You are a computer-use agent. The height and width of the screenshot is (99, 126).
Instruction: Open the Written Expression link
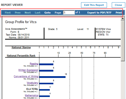pos(28,70)
